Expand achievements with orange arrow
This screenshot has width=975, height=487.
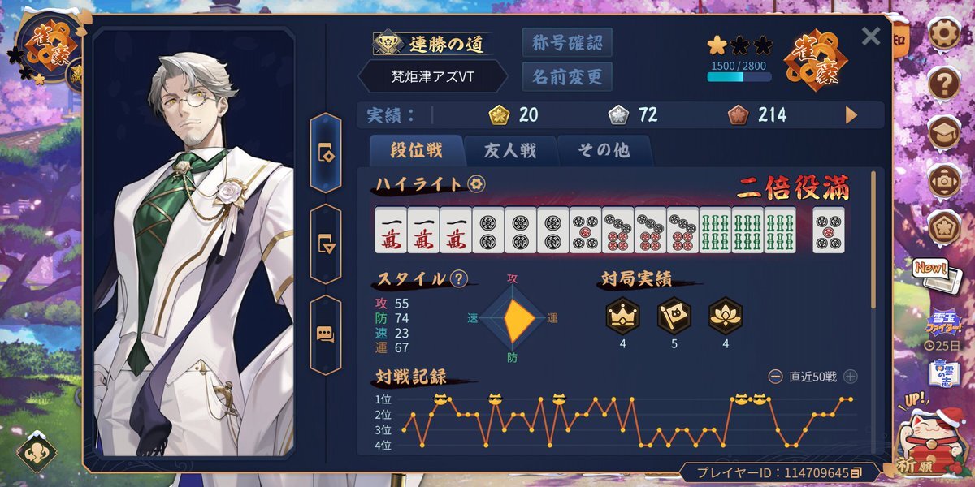(x=851, y=115)
